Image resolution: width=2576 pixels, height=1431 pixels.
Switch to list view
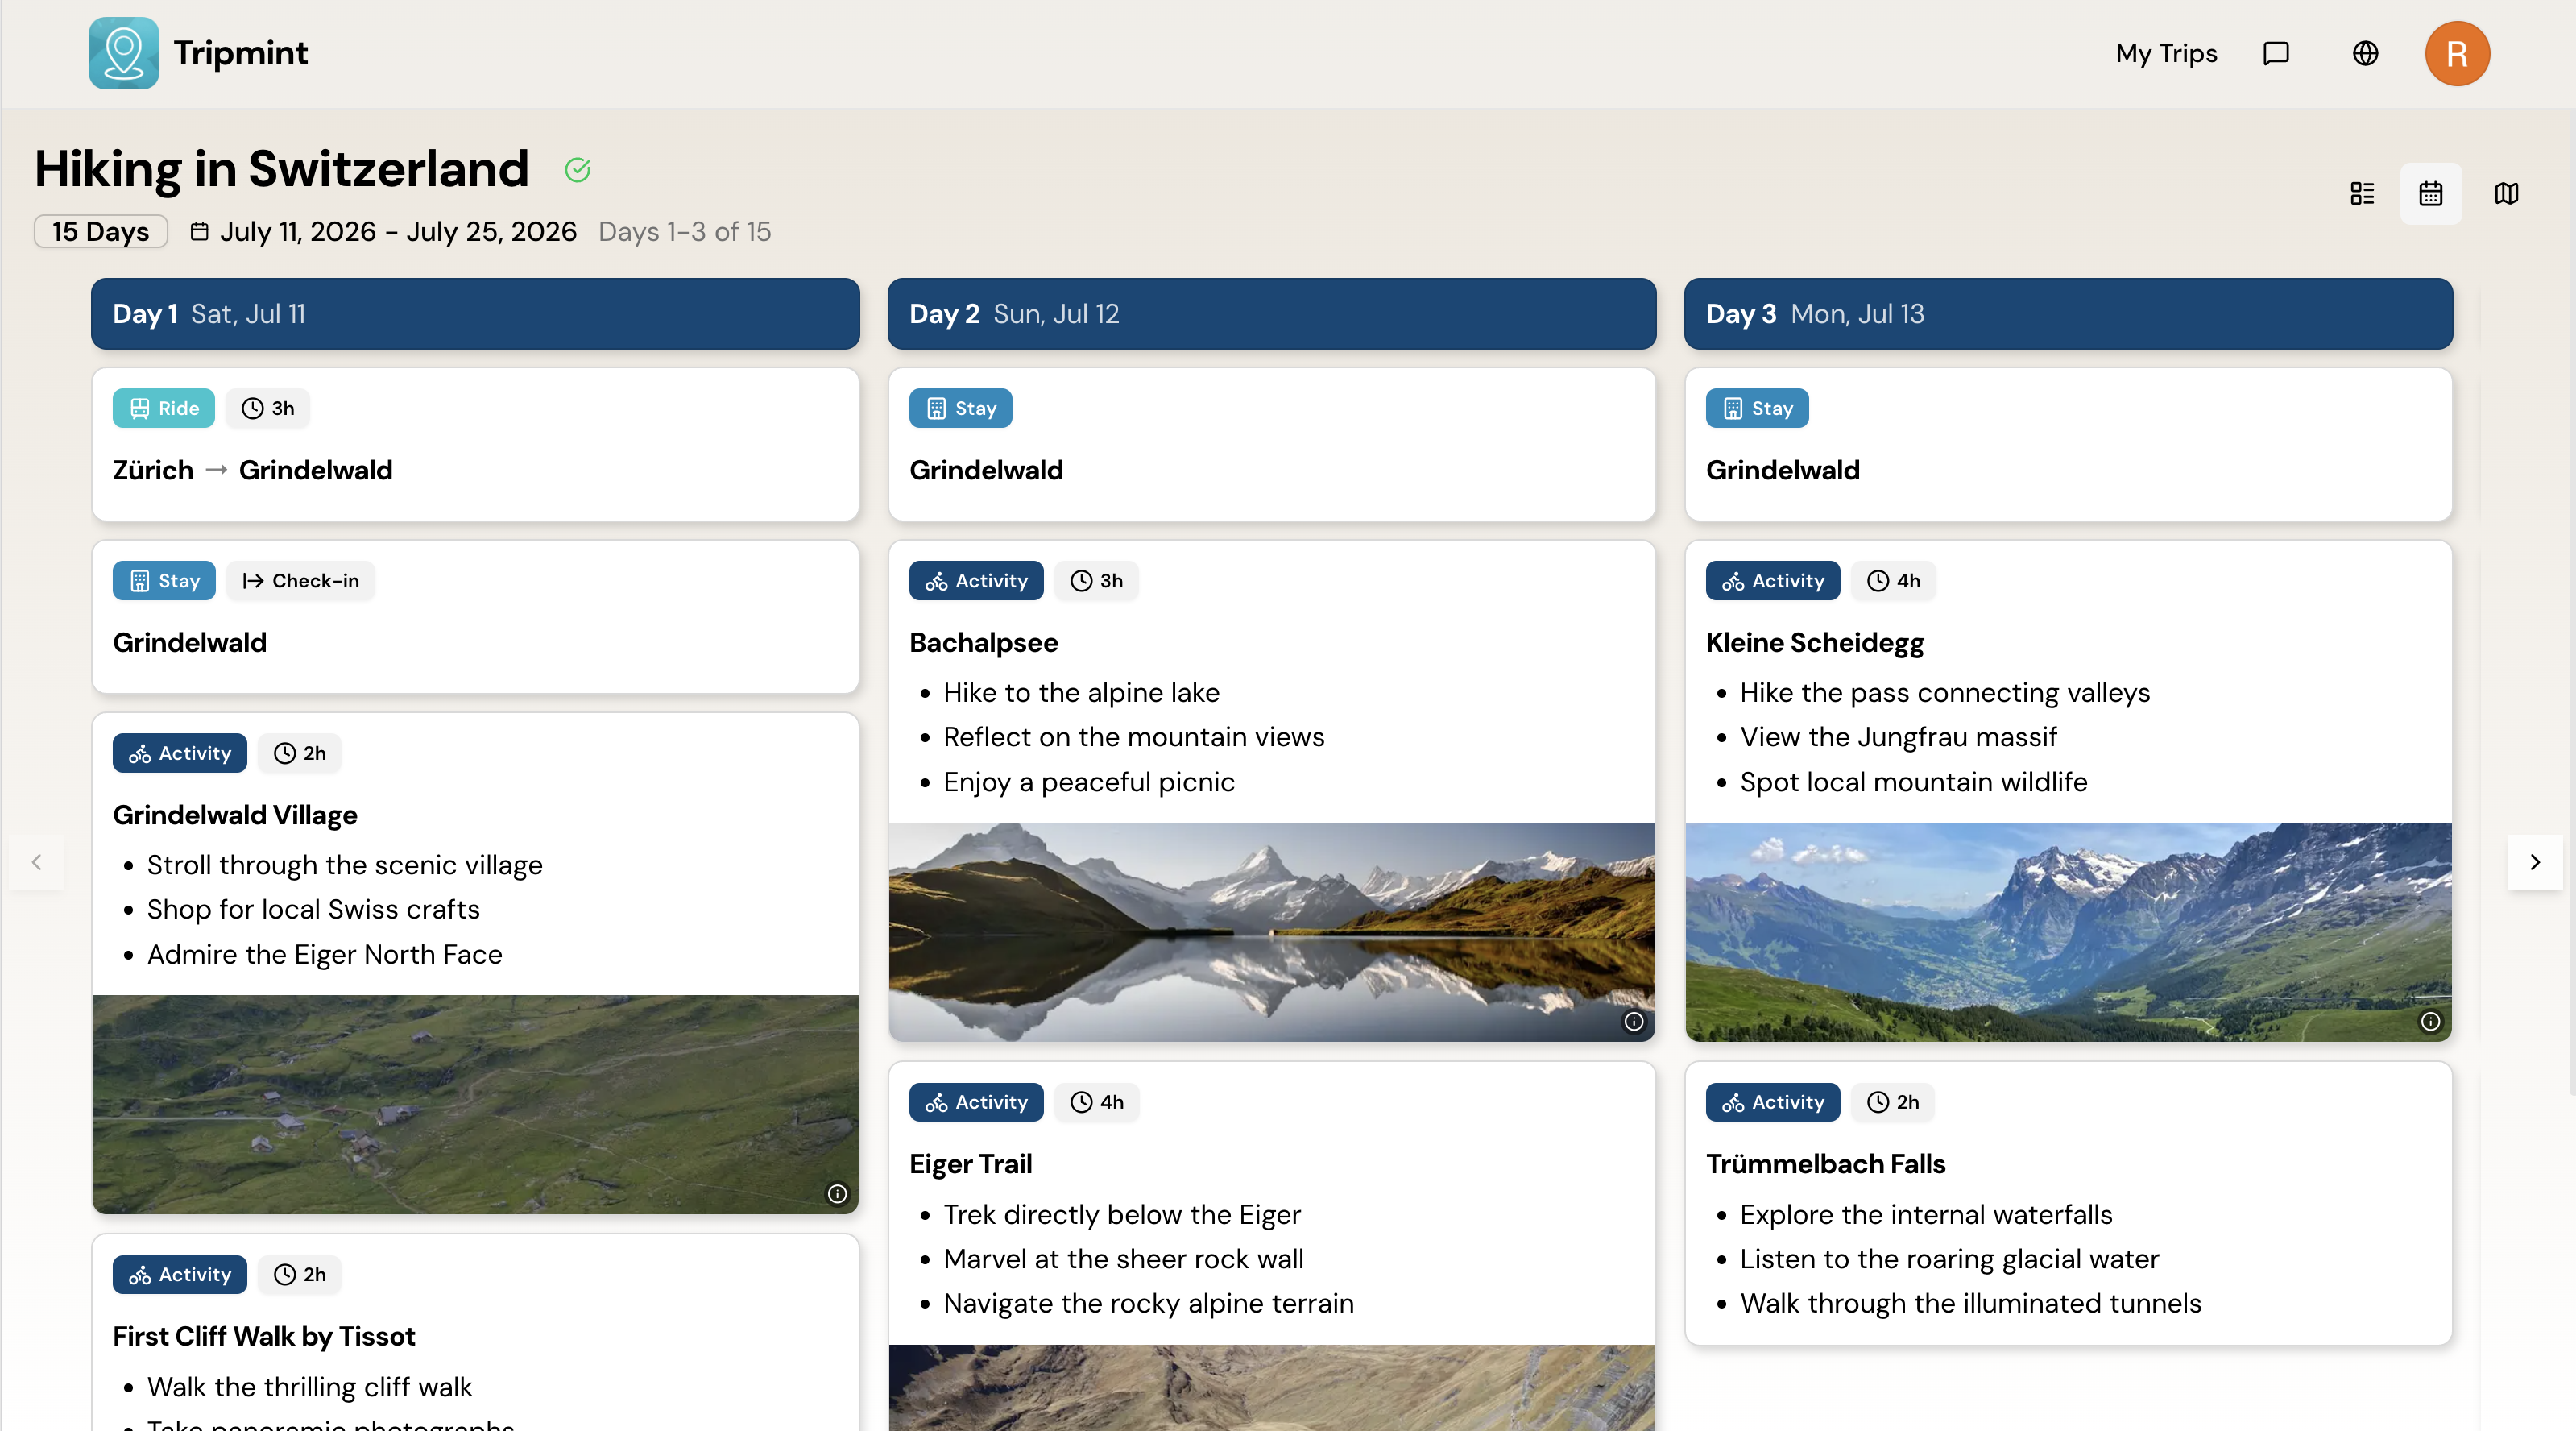coord(2362,193)
